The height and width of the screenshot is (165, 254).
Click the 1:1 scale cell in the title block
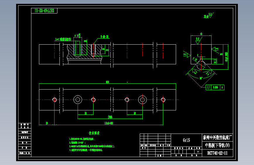point(198,152)
